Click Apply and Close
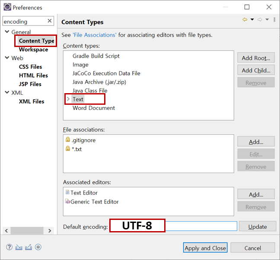Screen dimensions: 280x260 point(205,247)
